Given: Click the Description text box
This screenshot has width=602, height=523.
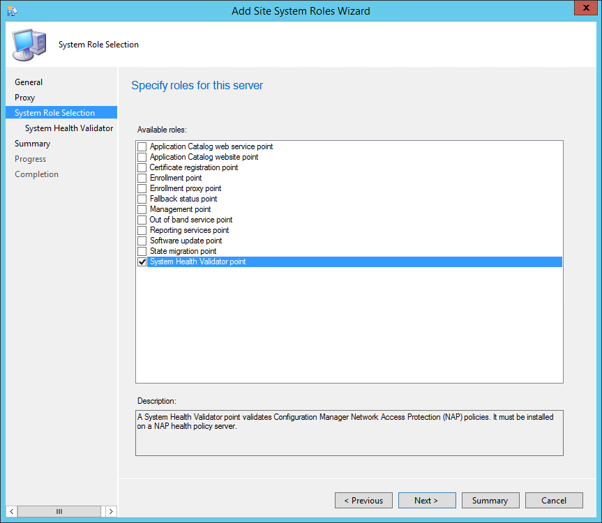Looking at the screenshot, I should click(x=349, y=433).
